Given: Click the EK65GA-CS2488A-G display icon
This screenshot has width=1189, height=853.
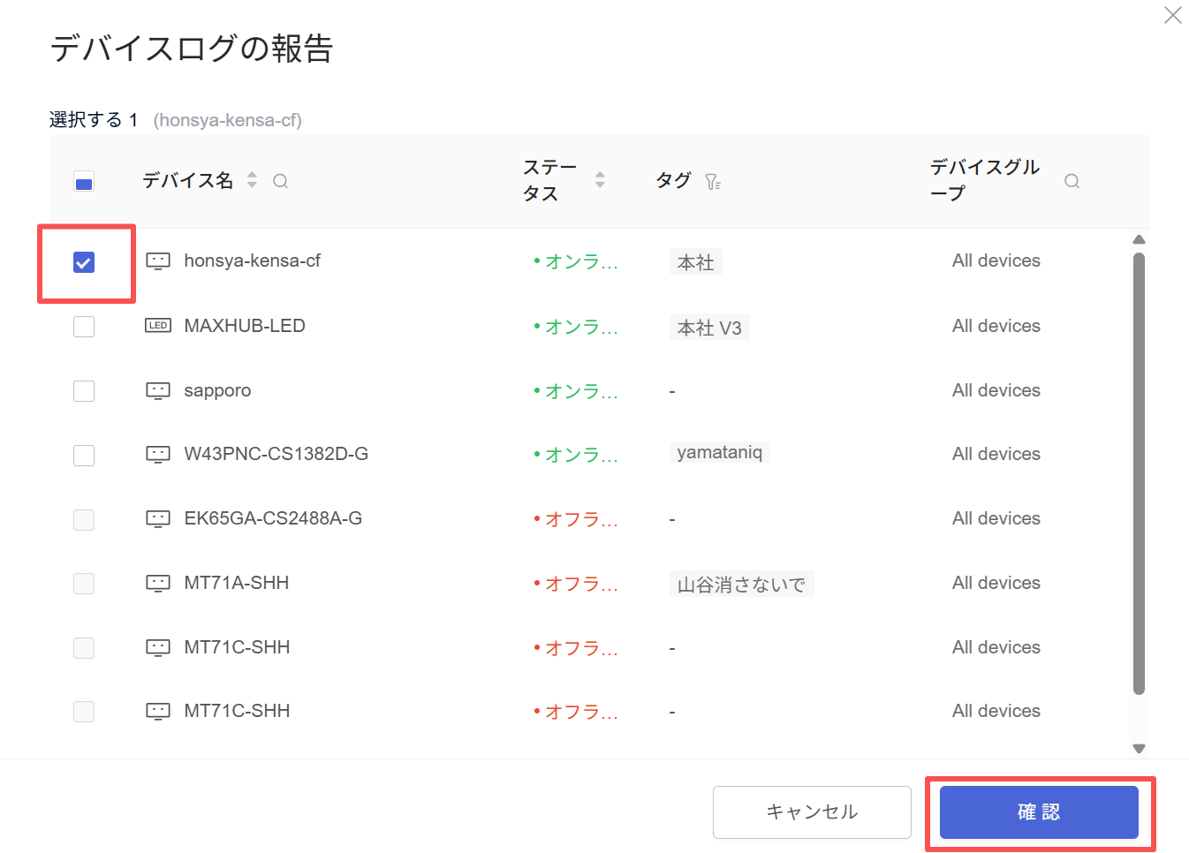Looking at the screenshot, I should [158, 519].
